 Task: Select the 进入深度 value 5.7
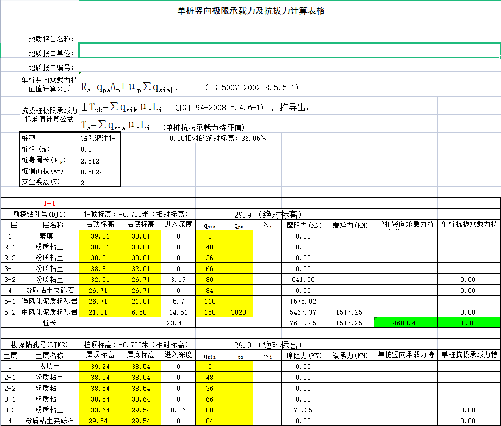(x=178, y=301)
